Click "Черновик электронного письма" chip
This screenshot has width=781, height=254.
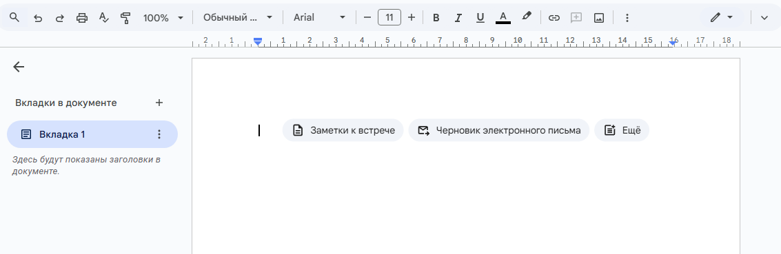(x=498, y=130)
